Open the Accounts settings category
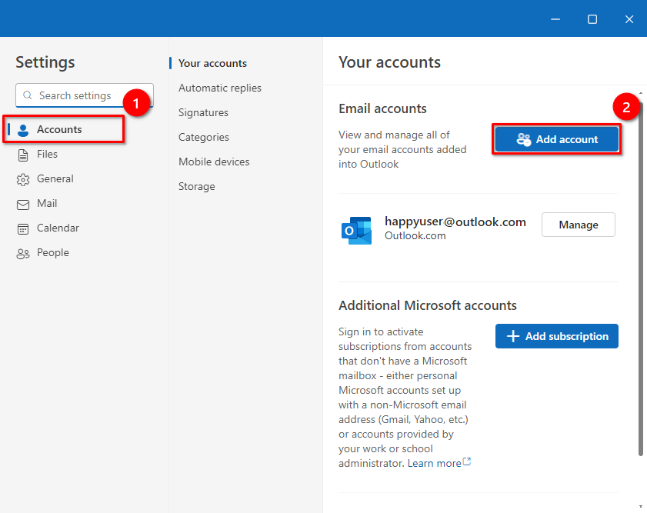This screenshot has width=647, height=513. tap(64, 129)
